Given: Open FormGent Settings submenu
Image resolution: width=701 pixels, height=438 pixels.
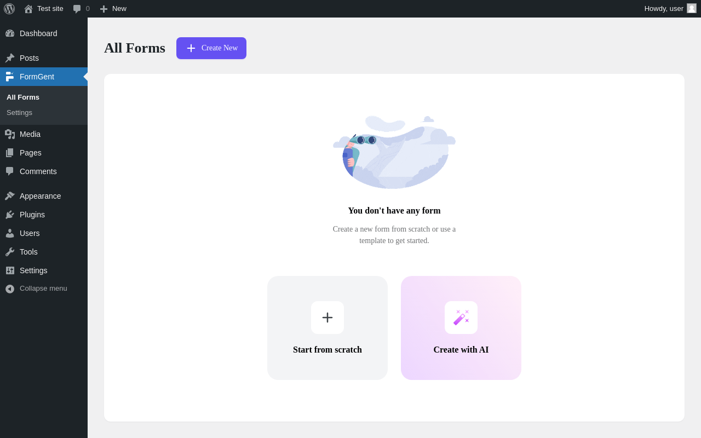Looking at the screenshot, I should pos(19,112).
